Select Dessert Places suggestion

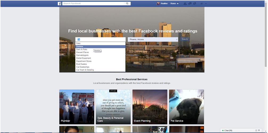(x=100, y=52)
